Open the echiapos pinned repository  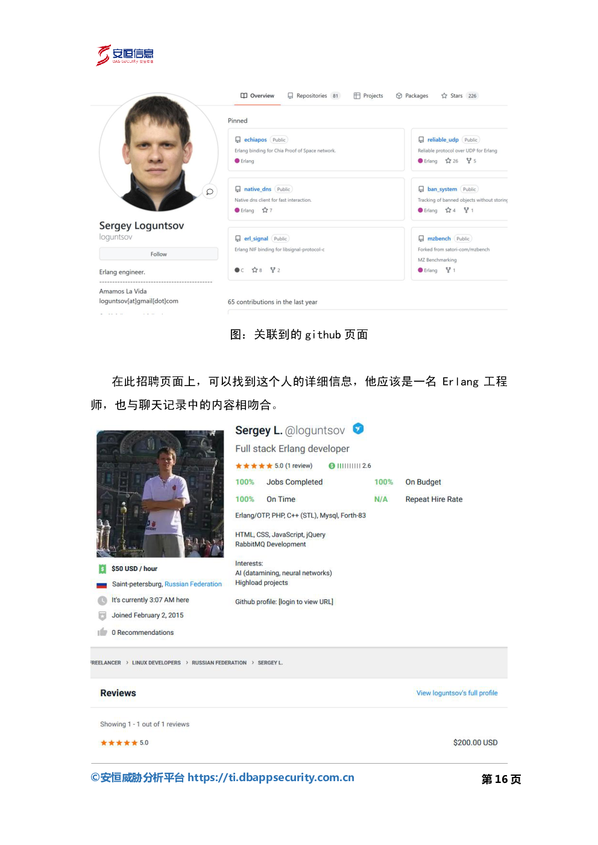(x=255, y=140)
